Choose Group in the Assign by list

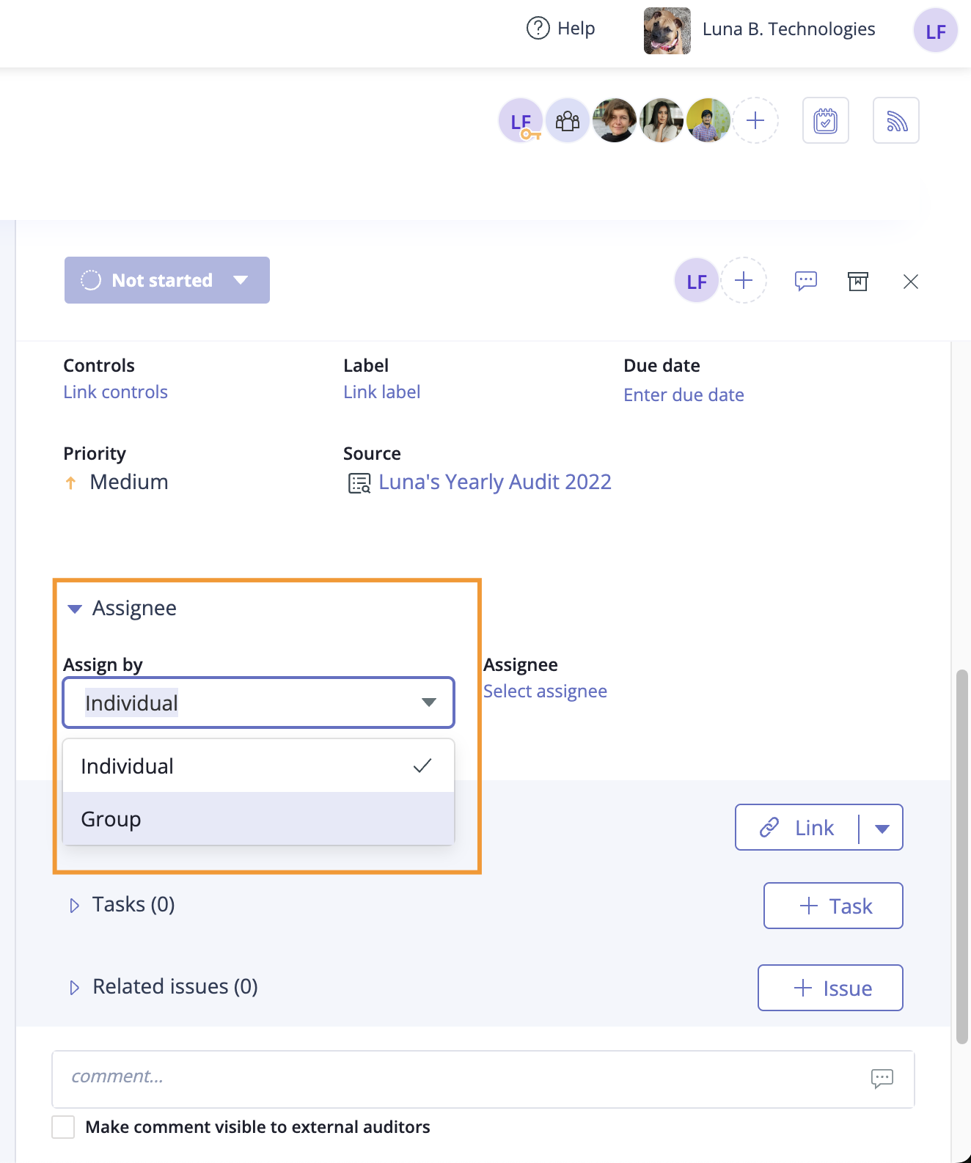[259, 819]
